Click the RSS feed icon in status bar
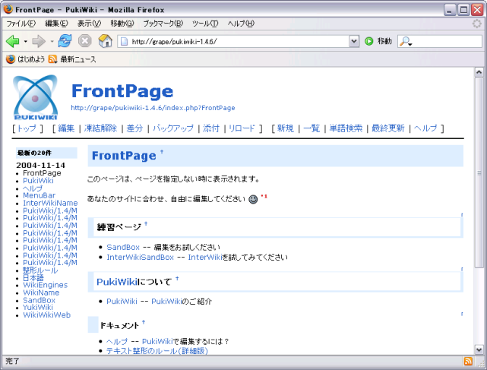487x370 pixels. coord(468,361)
